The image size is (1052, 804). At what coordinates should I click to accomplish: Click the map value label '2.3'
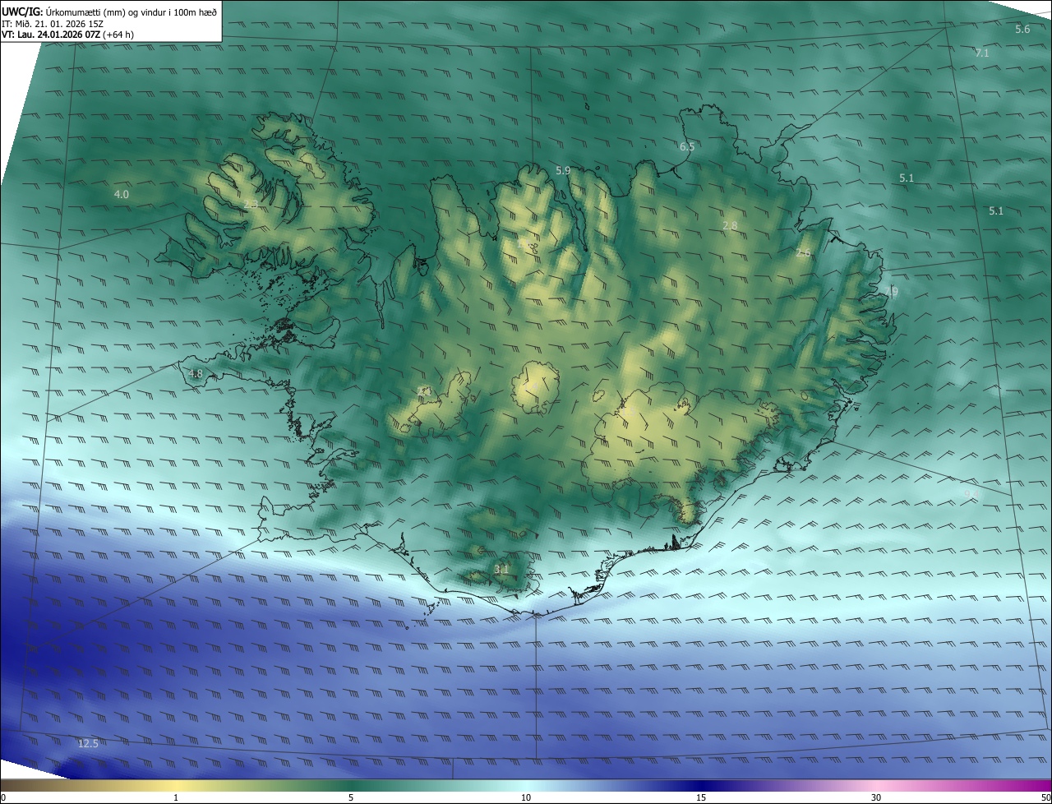(251, 205)
